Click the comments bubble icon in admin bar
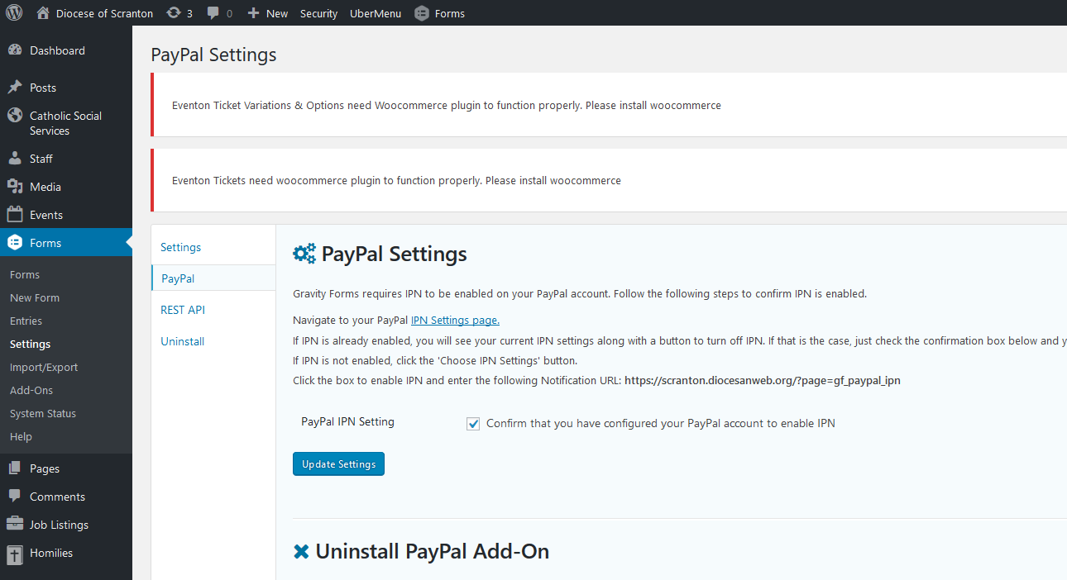Viewport: 1067px width, 580px height. point(214,13)
